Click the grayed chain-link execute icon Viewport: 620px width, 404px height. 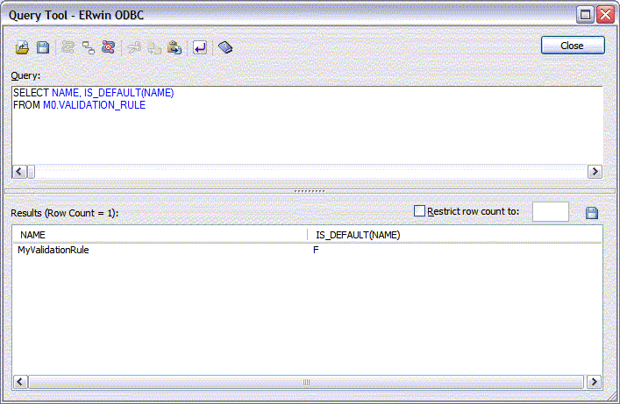point(68,48)
